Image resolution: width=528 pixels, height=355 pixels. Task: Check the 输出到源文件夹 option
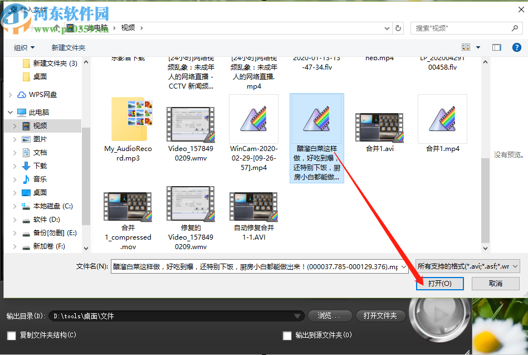(x=287, y=335)
